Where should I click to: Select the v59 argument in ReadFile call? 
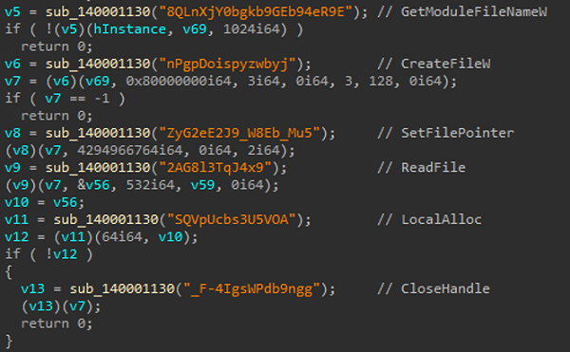click(203, 185)
